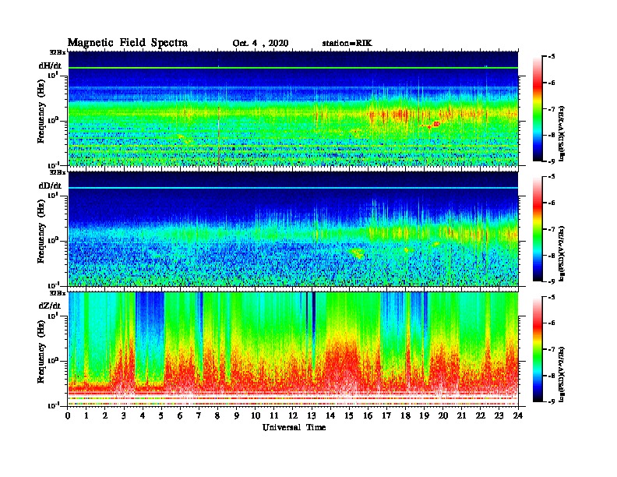Click the date "Oct. 4, 2020"
The height and width of the screenshot is (477, 617).
point(260,44)
